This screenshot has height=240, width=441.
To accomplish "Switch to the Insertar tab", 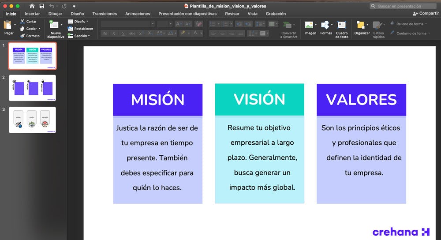I will (x=32, y=14).
